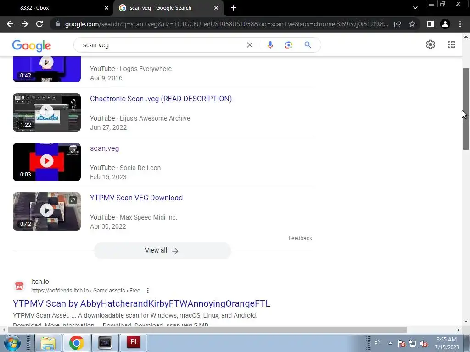Screen dimensions: 470x352
Task: Reload the current page
Action: tap(39, 24)
